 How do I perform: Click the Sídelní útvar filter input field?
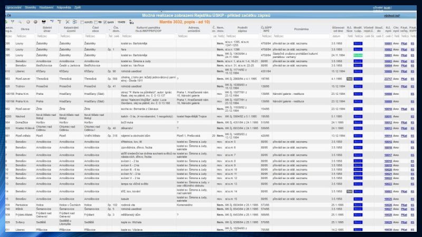[x=47, y=36]
